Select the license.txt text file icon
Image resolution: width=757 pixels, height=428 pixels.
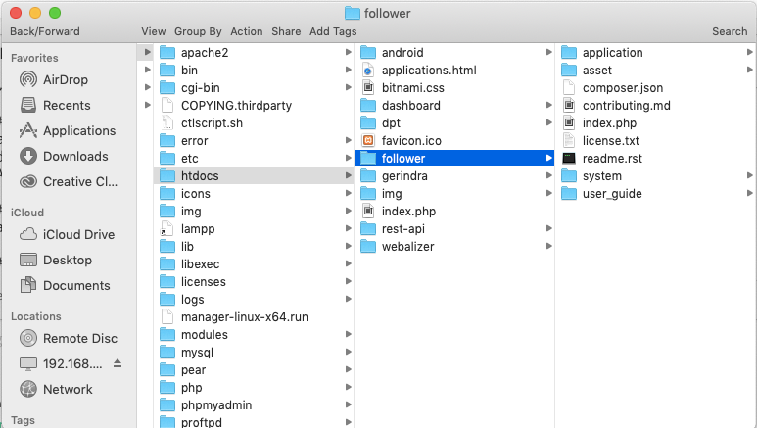pos(569,141)
